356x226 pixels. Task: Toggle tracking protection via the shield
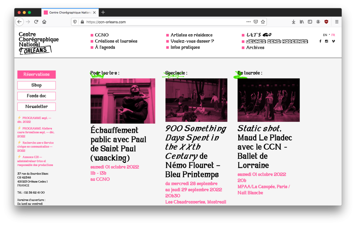click(x=75, y=22)
